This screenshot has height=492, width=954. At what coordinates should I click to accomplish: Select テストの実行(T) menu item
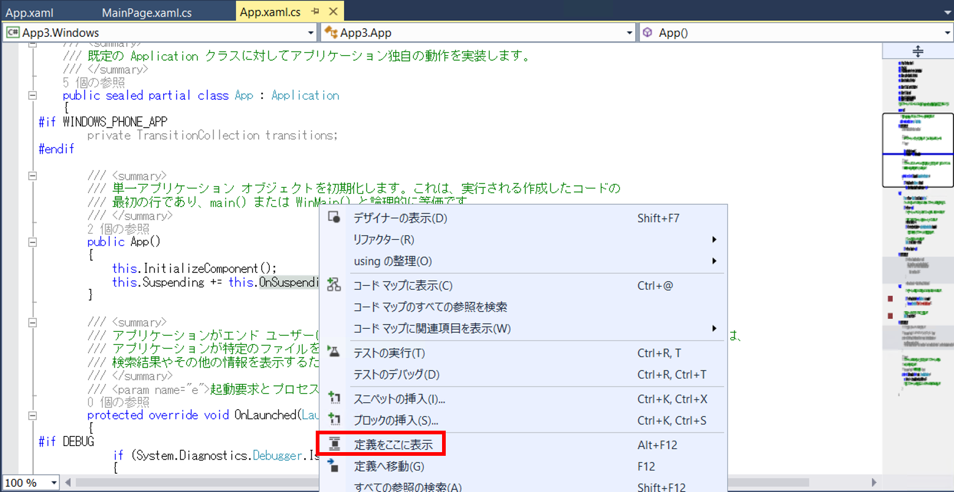523,353
